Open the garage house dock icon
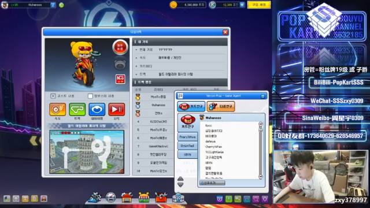 point(127,198)
